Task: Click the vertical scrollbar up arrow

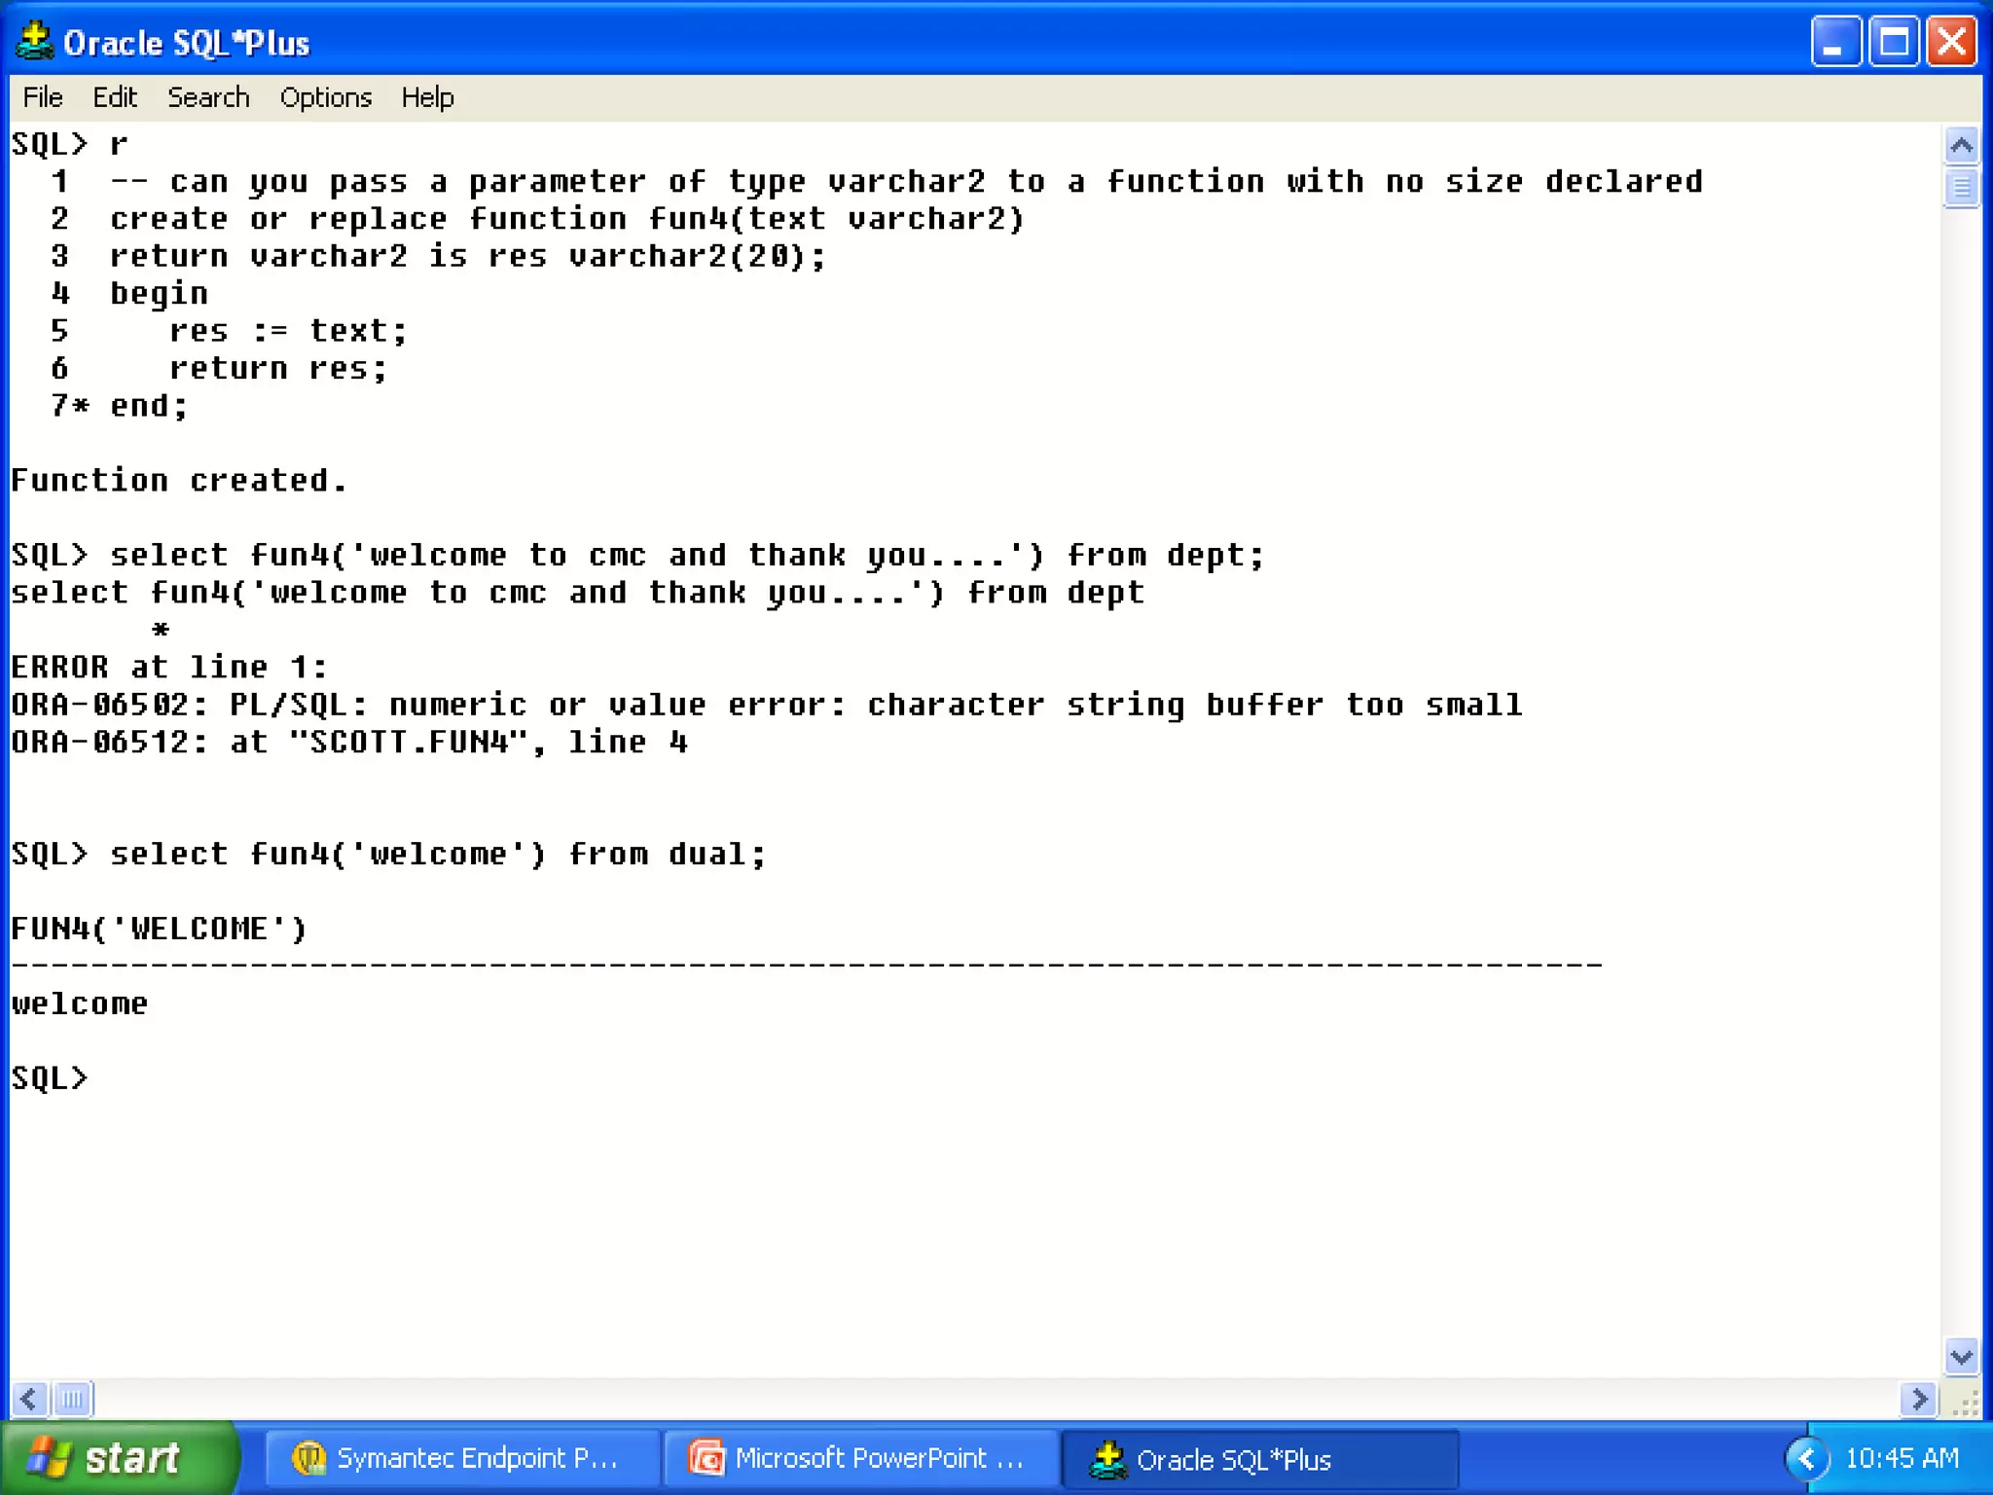Action: (1961, 146)
